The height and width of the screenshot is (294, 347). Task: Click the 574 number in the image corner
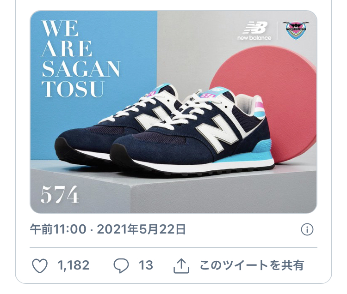pos(60,195)
